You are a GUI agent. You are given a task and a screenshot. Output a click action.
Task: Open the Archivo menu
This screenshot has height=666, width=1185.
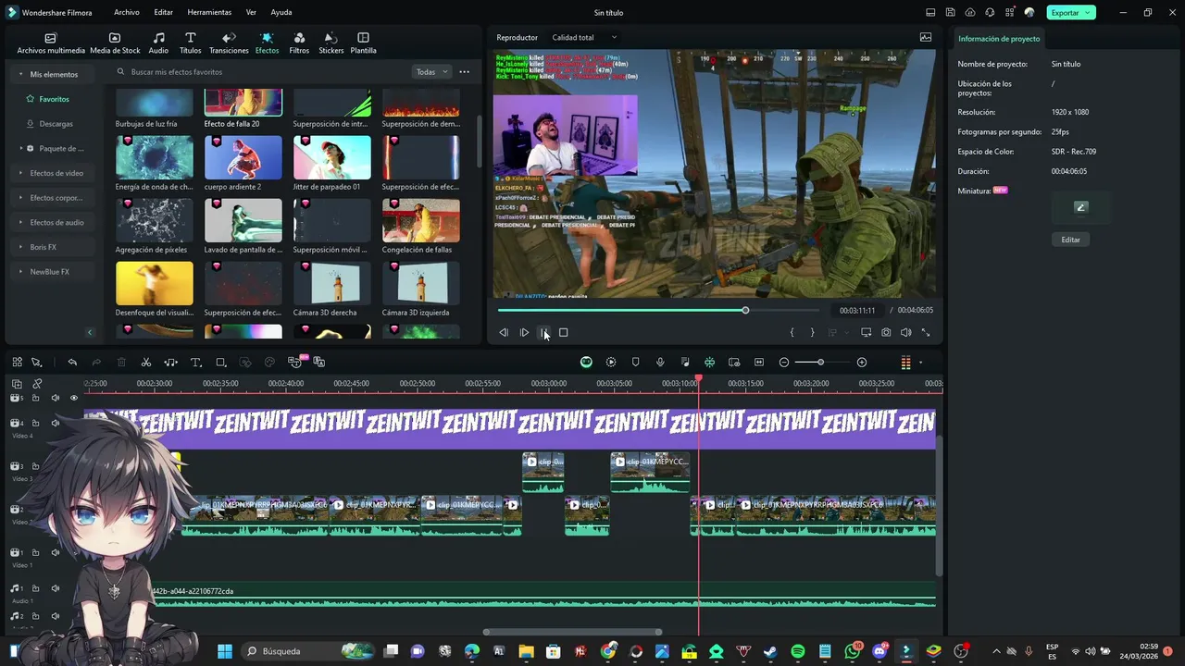coord(127,13)
